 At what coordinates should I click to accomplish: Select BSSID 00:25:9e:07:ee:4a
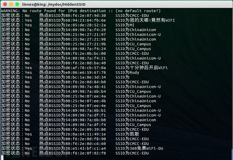click(85, 96)
